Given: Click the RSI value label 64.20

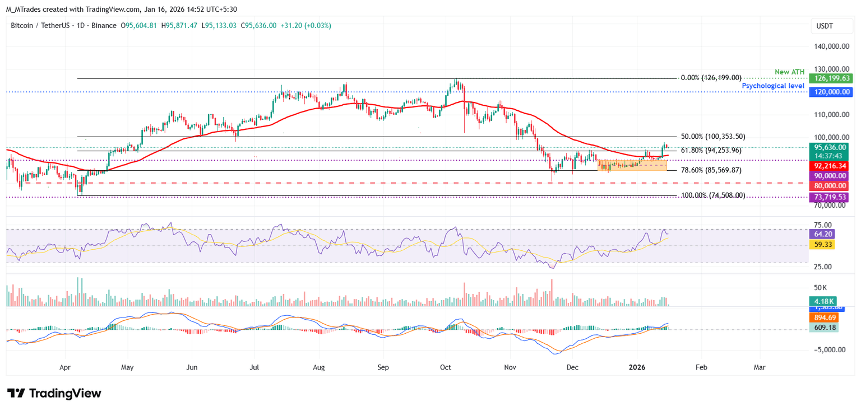Looking at the screenshot, I should [x=823, y=235].
